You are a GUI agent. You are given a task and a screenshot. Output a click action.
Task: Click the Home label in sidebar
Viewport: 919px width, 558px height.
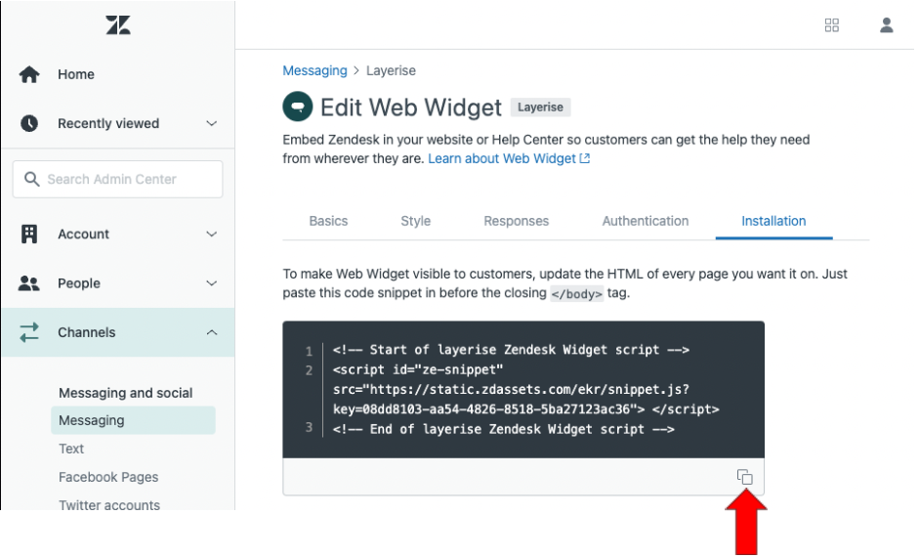pos(75,74)
